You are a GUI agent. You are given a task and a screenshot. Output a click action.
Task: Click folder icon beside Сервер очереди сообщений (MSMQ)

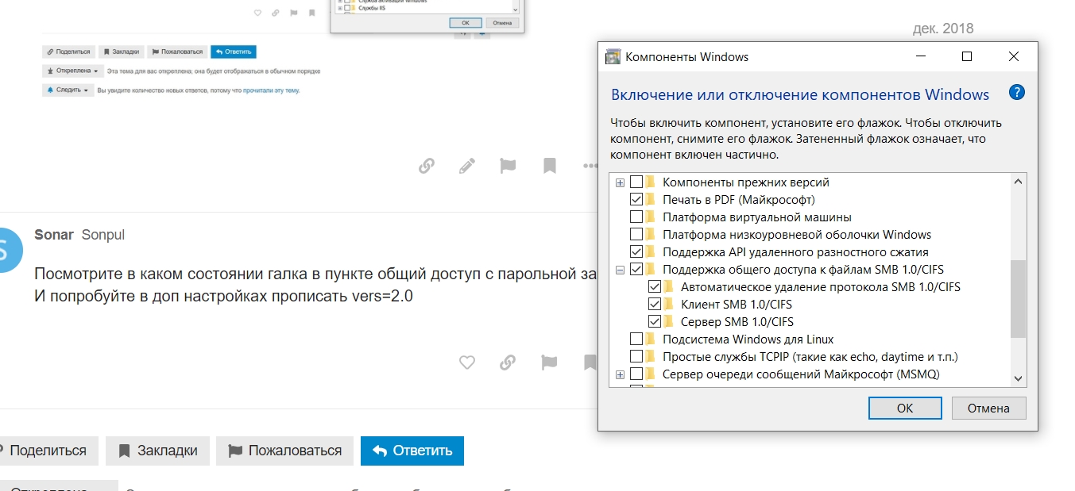click(652, 374)
